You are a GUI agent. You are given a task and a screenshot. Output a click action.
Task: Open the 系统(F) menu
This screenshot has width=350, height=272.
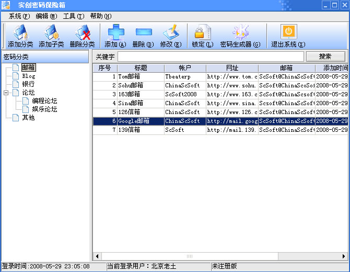(x=19, y=16)
